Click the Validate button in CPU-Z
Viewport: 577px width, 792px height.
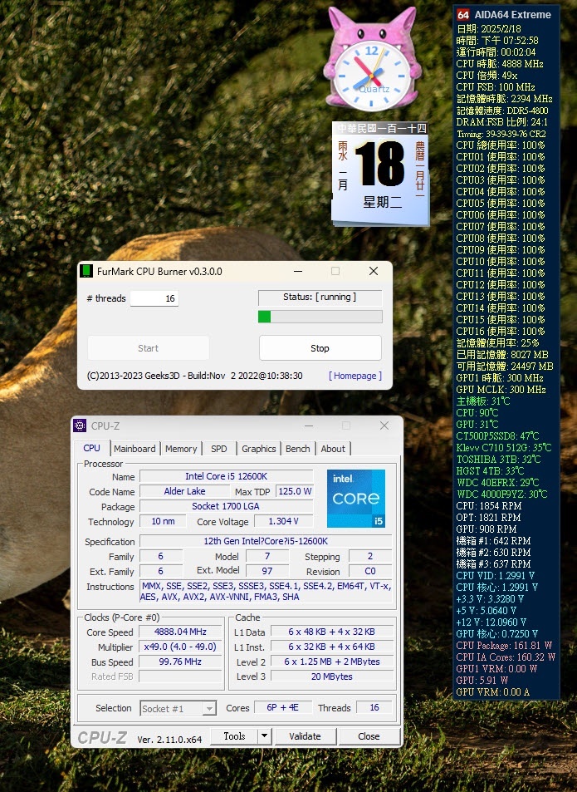pyautogui.click(x=305, y=736)
